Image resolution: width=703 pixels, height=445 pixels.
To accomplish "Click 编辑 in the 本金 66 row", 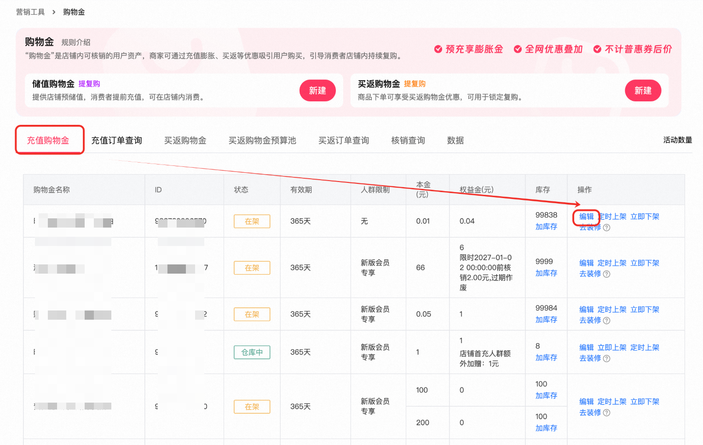I will point(587,263).
